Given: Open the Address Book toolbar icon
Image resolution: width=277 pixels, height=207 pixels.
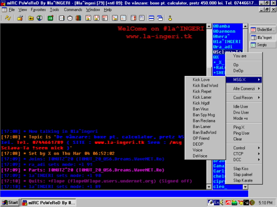Looking at the screenshot, I should pyautogui.click(x=62, y=18).
